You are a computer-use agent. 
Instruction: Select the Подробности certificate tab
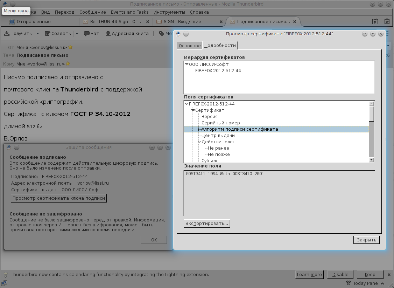point(220,45)
